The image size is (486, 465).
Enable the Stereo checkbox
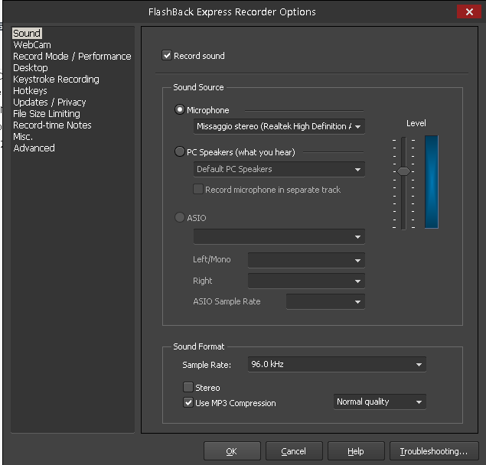[188, 387]
